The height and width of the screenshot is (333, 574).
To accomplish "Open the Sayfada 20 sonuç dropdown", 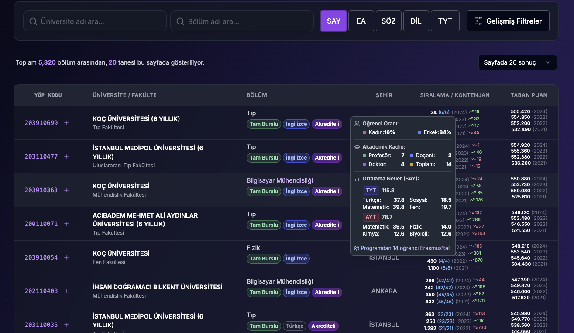I will (518, 62).
